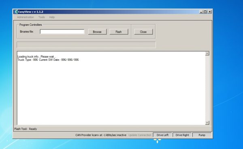Open the Help menu
The image size is (243, 149).
(52, 17)
